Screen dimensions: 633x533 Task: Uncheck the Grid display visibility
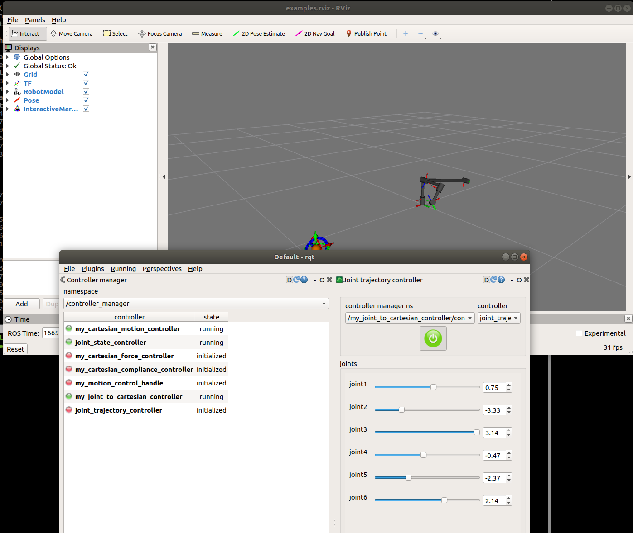(x=86, y=74)
